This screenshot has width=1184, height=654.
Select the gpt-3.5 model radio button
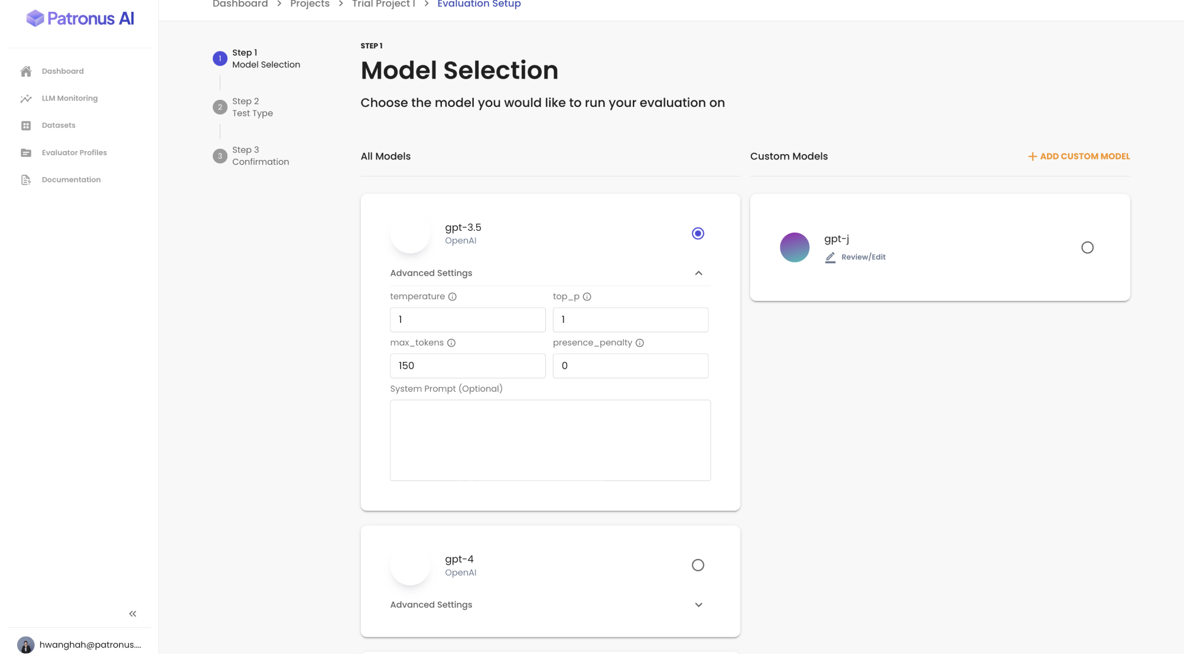[x=698, y=233]
